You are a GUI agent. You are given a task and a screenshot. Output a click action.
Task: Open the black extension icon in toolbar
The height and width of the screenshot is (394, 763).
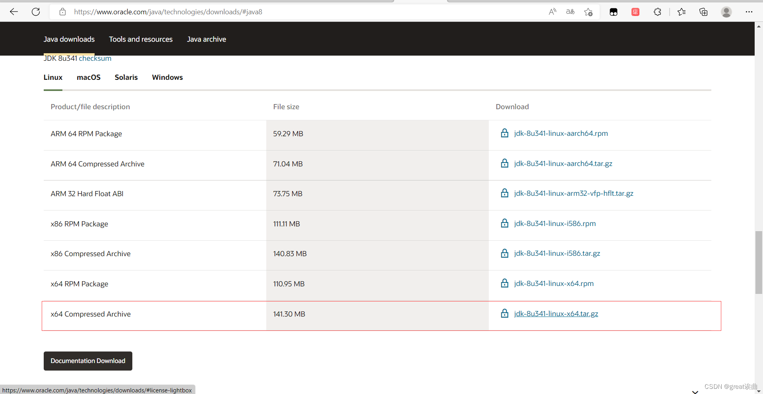[614, 12]
